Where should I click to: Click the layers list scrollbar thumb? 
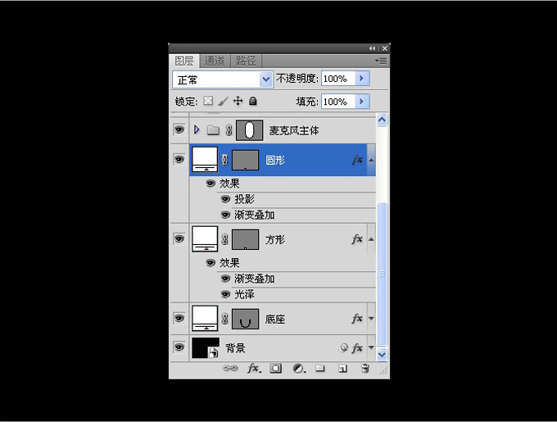[382, 274]
